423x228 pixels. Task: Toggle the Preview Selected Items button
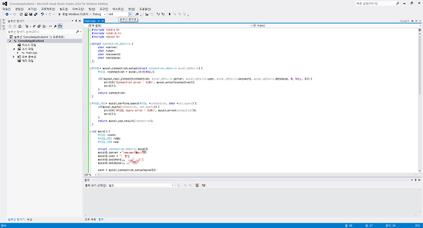[60, 26]
